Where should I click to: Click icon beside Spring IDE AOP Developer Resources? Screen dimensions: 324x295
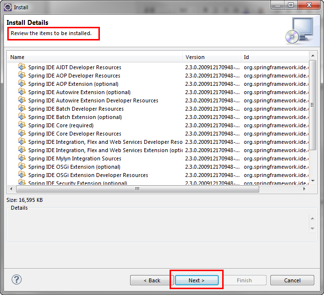tap(22, 75)
